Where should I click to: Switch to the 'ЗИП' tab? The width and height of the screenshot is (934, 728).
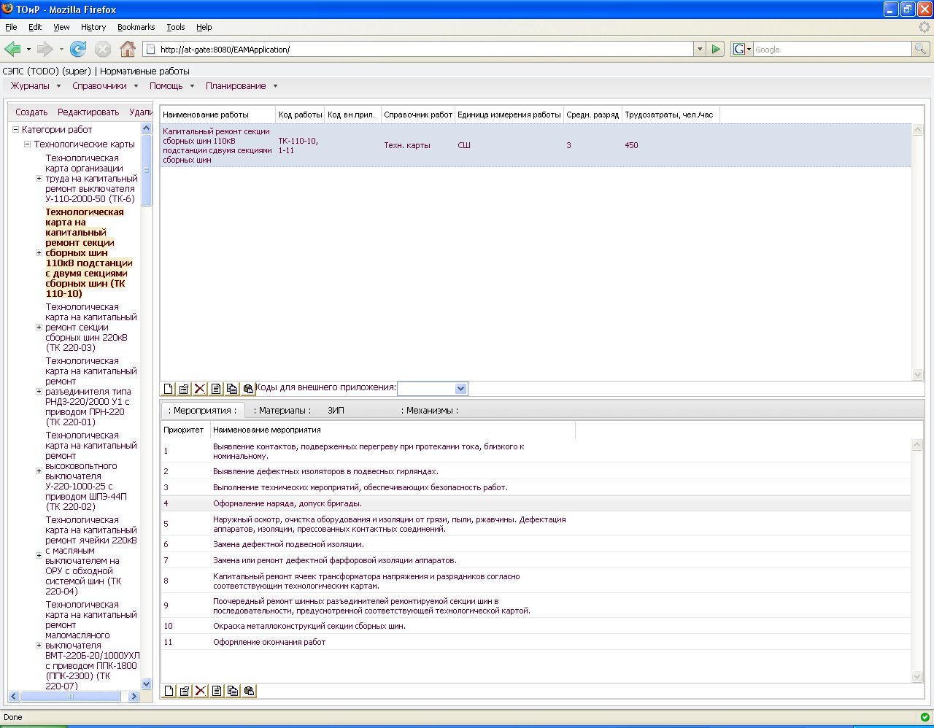point(336,411)
